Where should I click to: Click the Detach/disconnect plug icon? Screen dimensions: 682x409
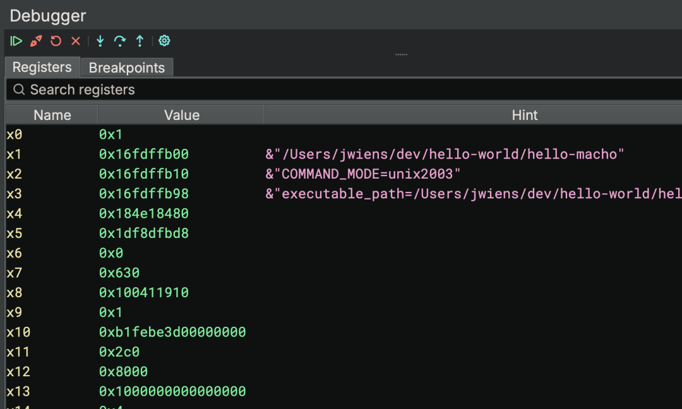[x=36, y=41]
